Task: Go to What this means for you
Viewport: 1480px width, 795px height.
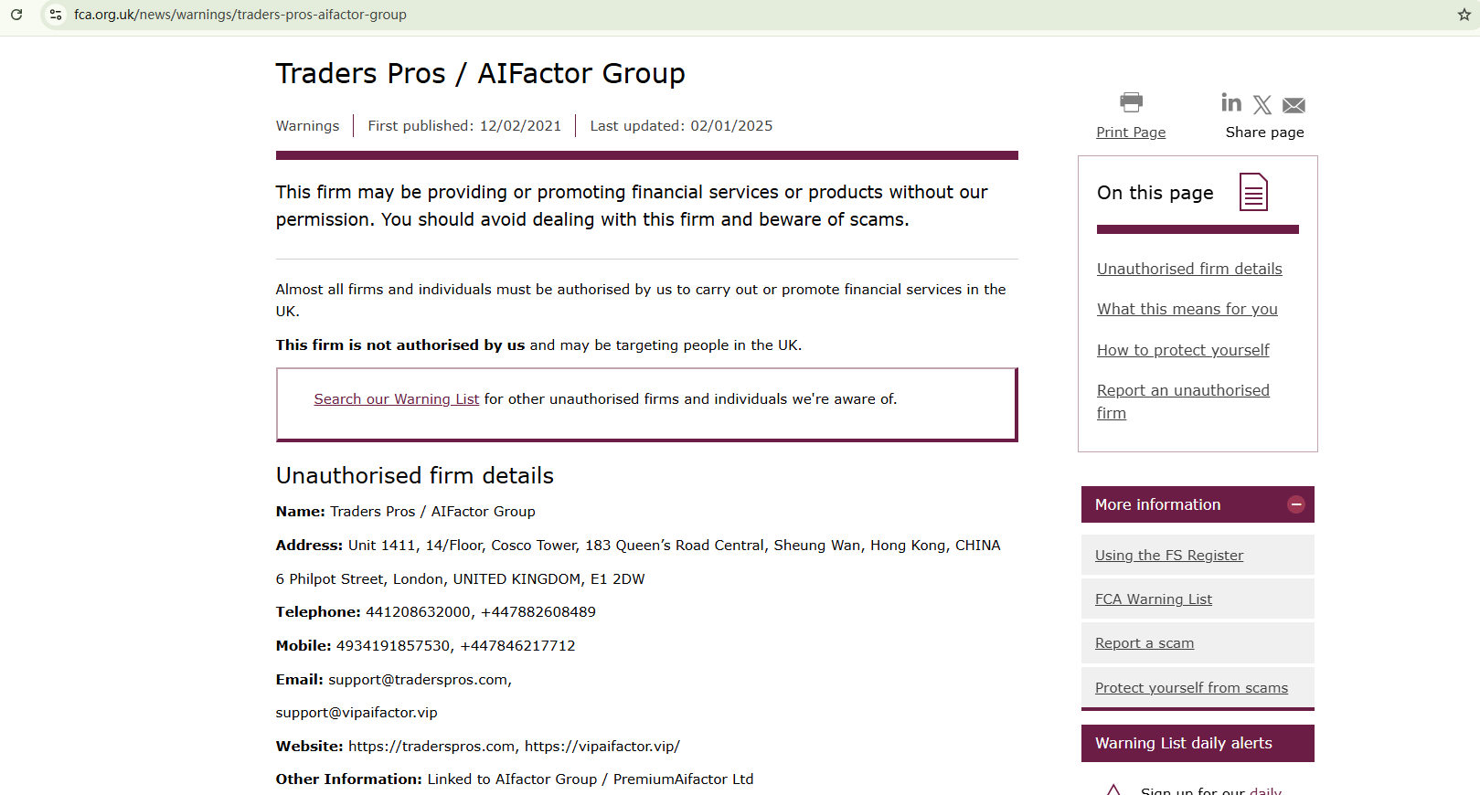Action: [x=1187, y=309]
